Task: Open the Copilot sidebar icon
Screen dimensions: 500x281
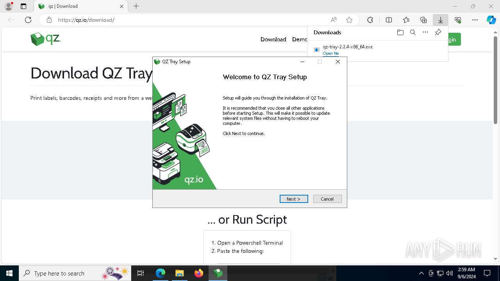Action: click(x=491, y=20)
